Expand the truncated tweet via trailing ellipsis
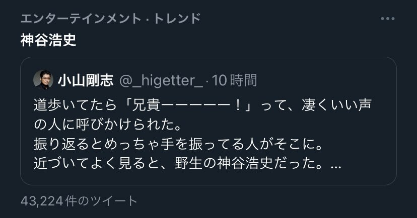 tap(335, 166)
